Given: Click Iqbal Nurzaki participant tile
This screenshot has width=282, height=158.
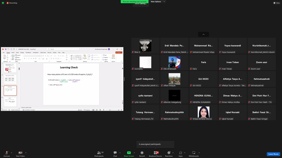Looking at the screenshot, I should [x=232, y=112].
